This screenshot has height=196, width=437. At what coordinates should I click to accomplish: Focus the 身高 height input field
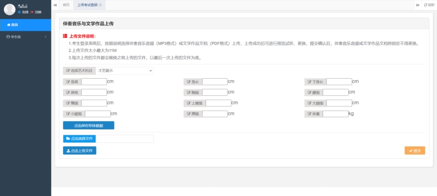point(94,82)
